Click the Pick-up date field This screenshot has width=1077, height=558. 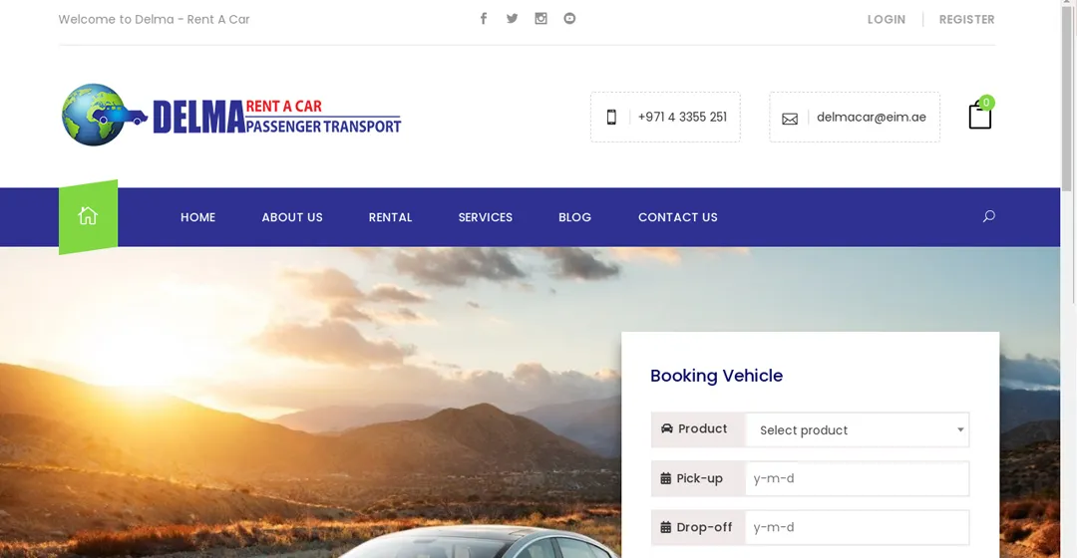856,478
